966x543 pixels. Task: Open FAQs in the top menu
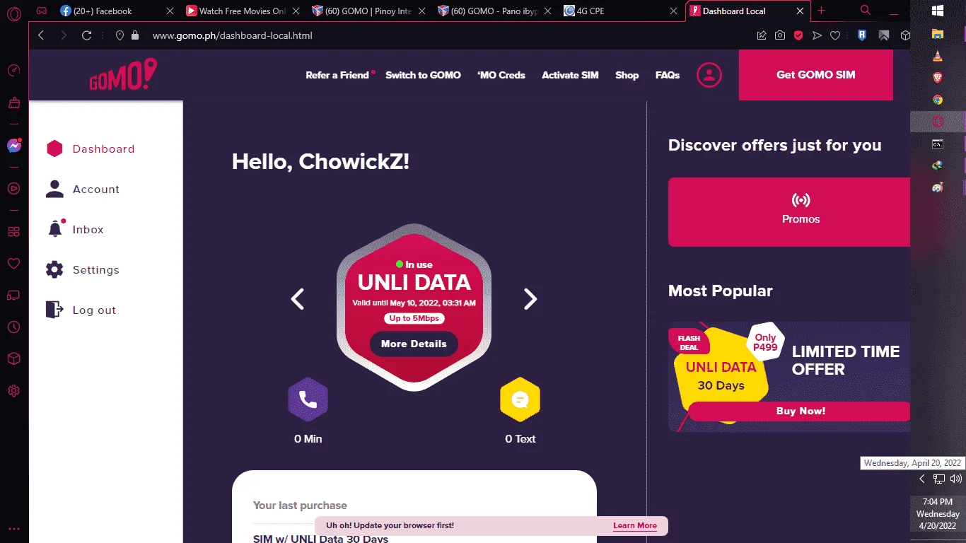(x=668, y=75)
